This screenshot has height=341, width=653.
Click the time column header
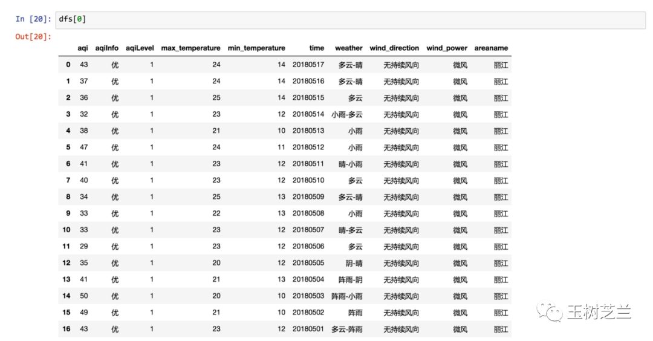[x=316, y=48]
